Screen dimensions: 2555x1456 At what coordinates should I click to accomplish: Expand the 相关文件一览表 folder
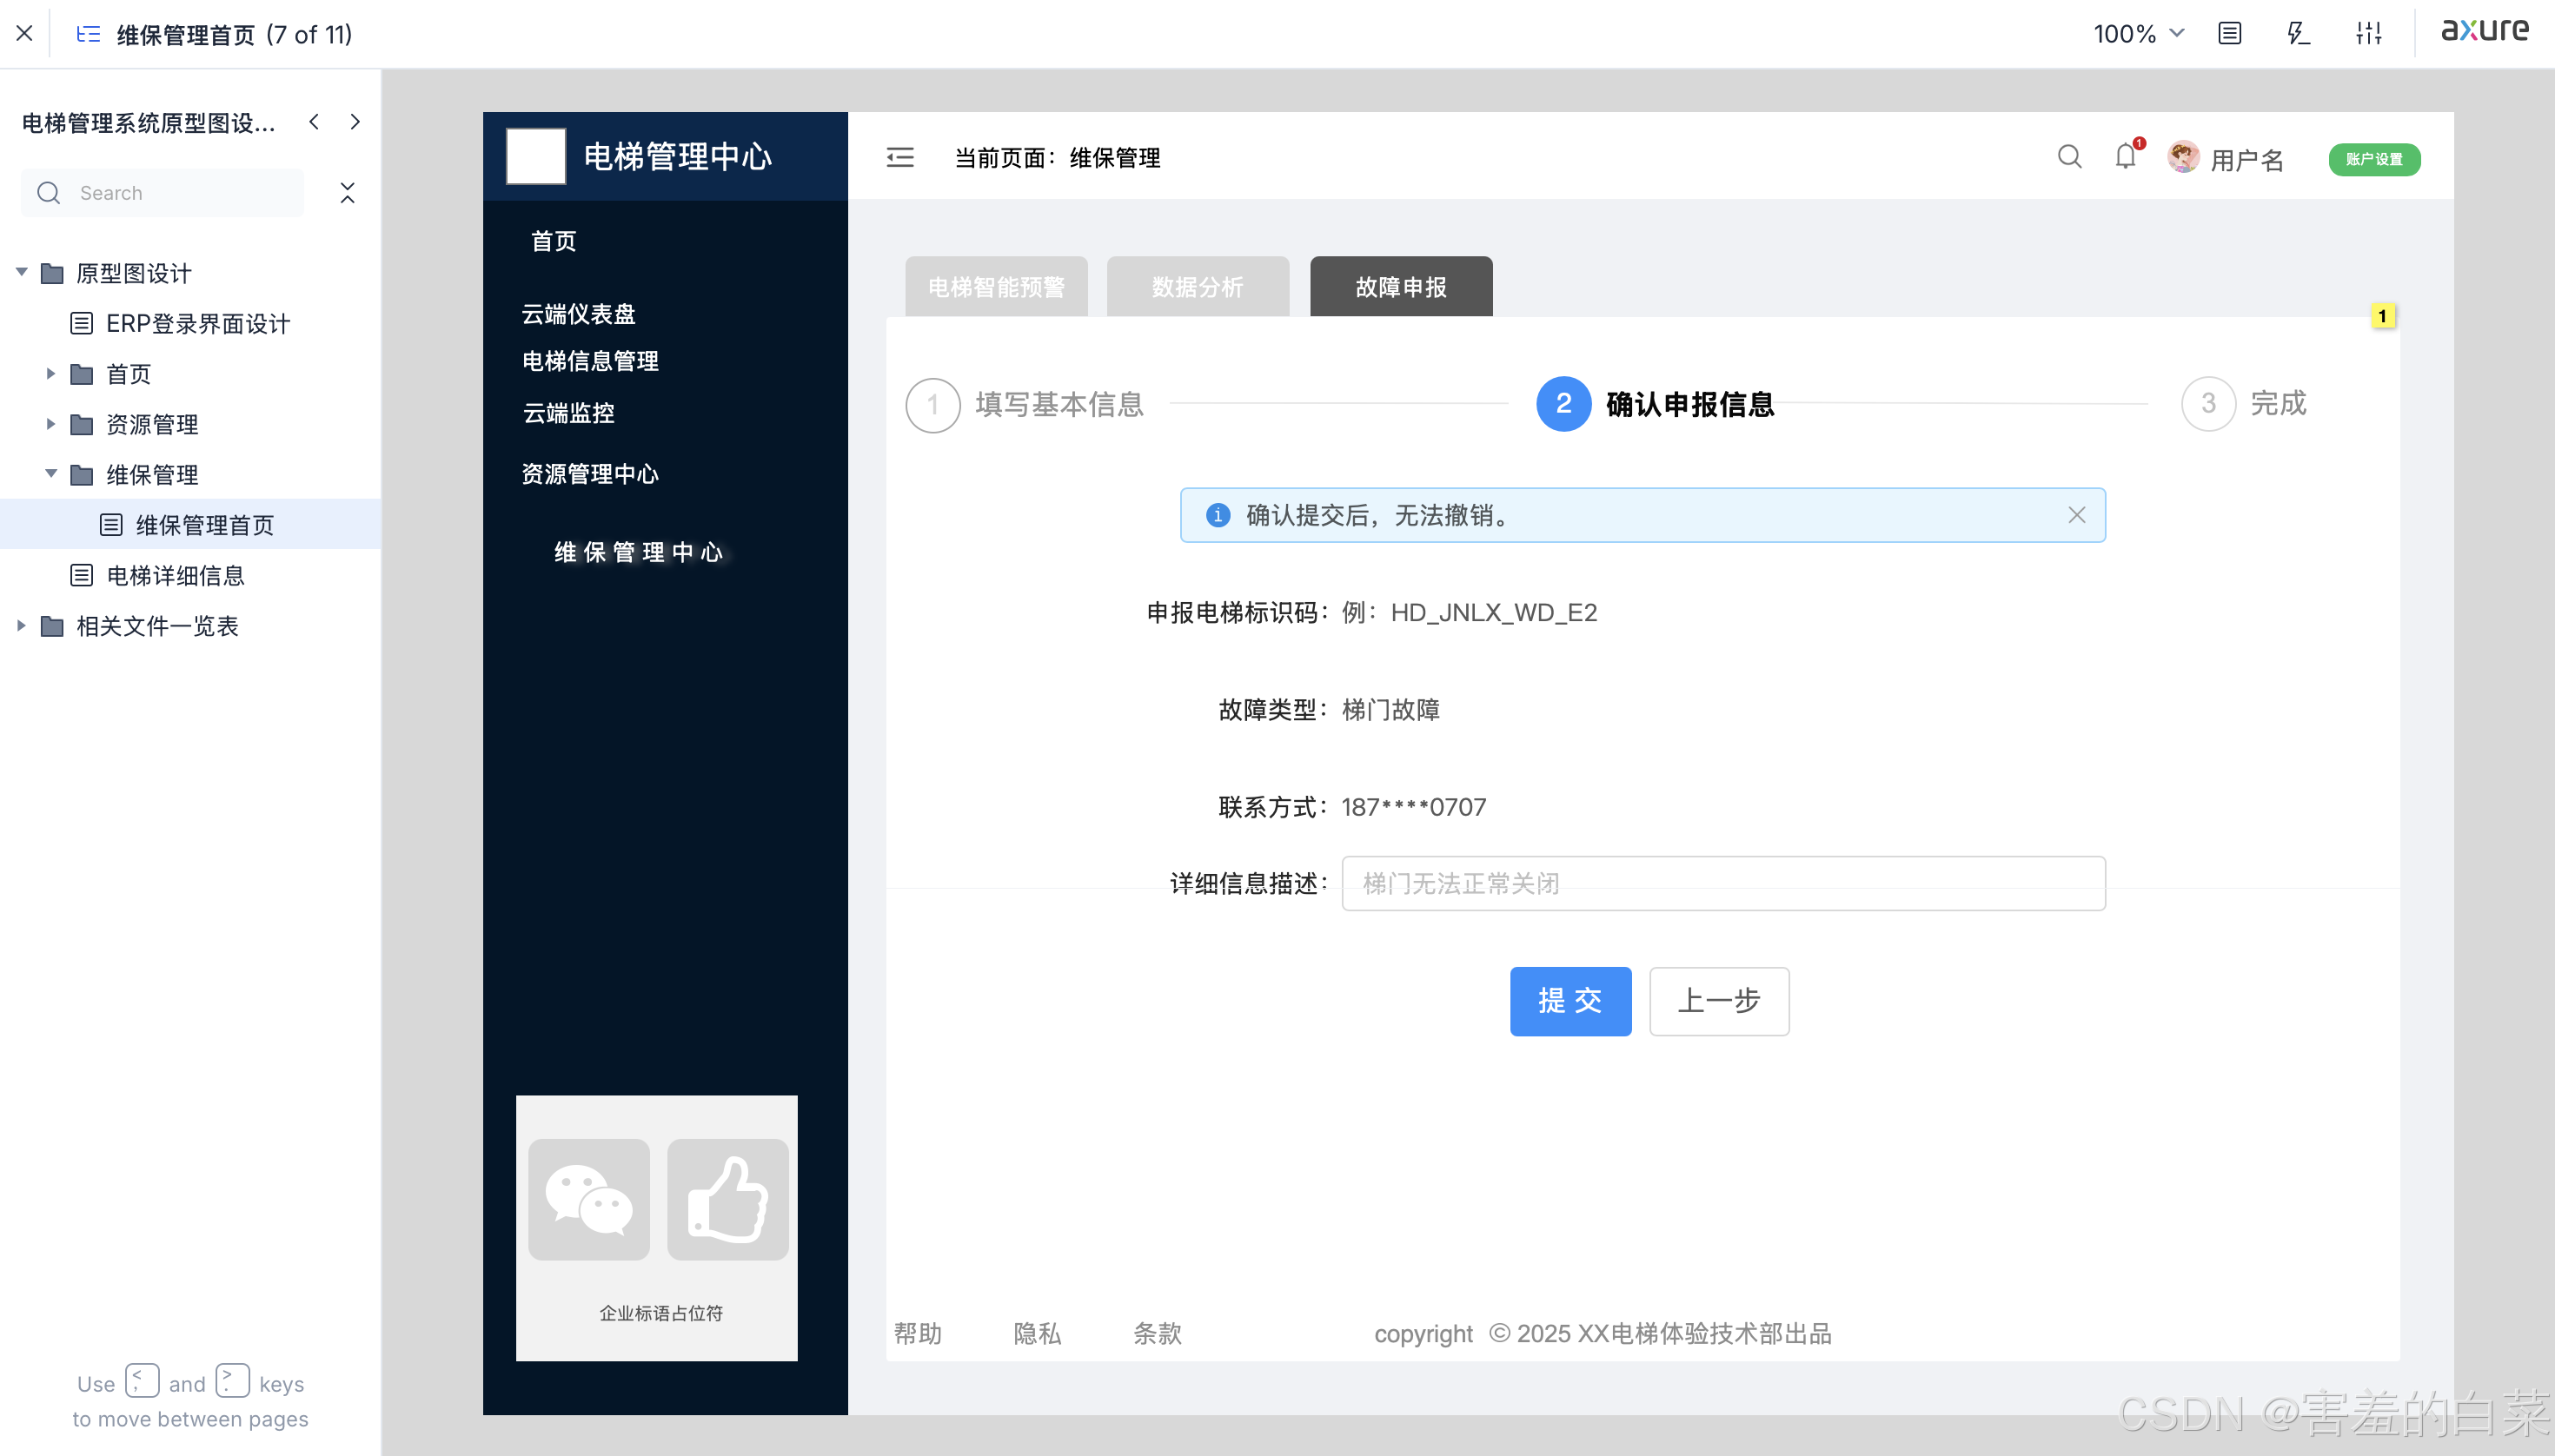(21, 625)
